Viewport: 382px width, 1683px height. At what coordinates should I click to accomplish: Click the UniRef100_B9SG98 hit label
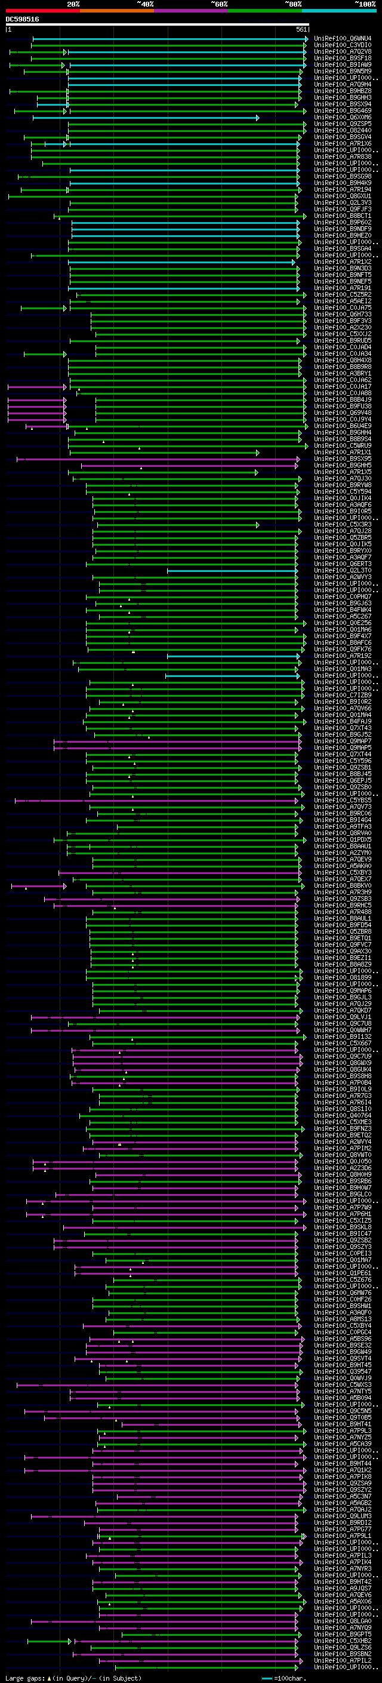coord(343,176)
